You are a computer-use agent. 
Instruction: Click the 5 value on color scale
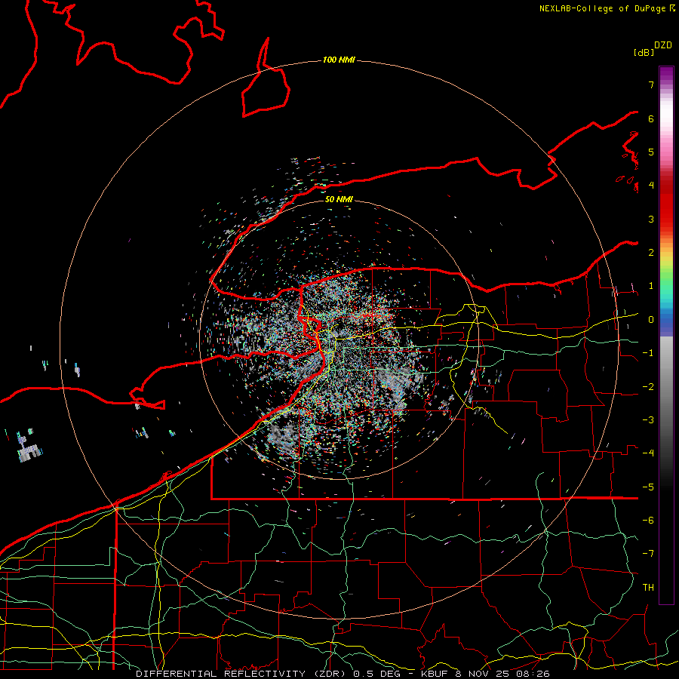click(x=651, y=152)
